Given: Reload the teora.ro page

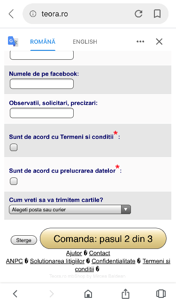Looking at the screenshot, I should click(x=138, y=14).
